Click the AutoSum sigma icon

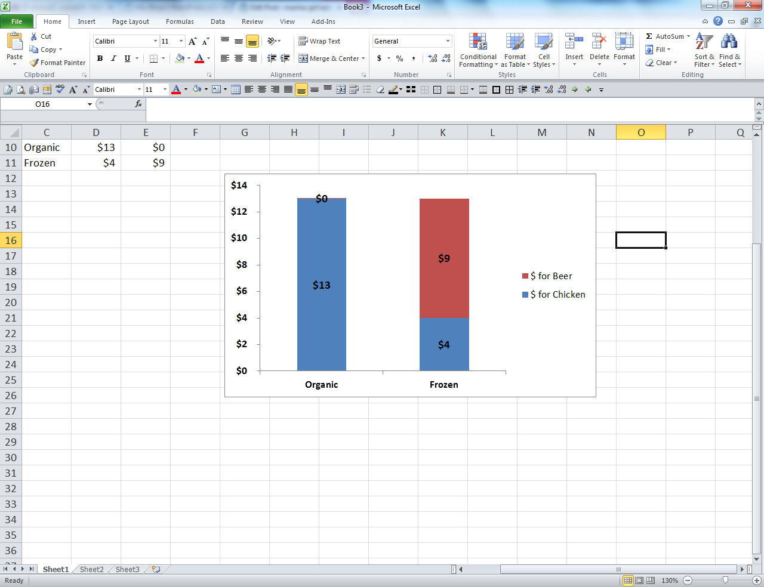pos(649,36)
